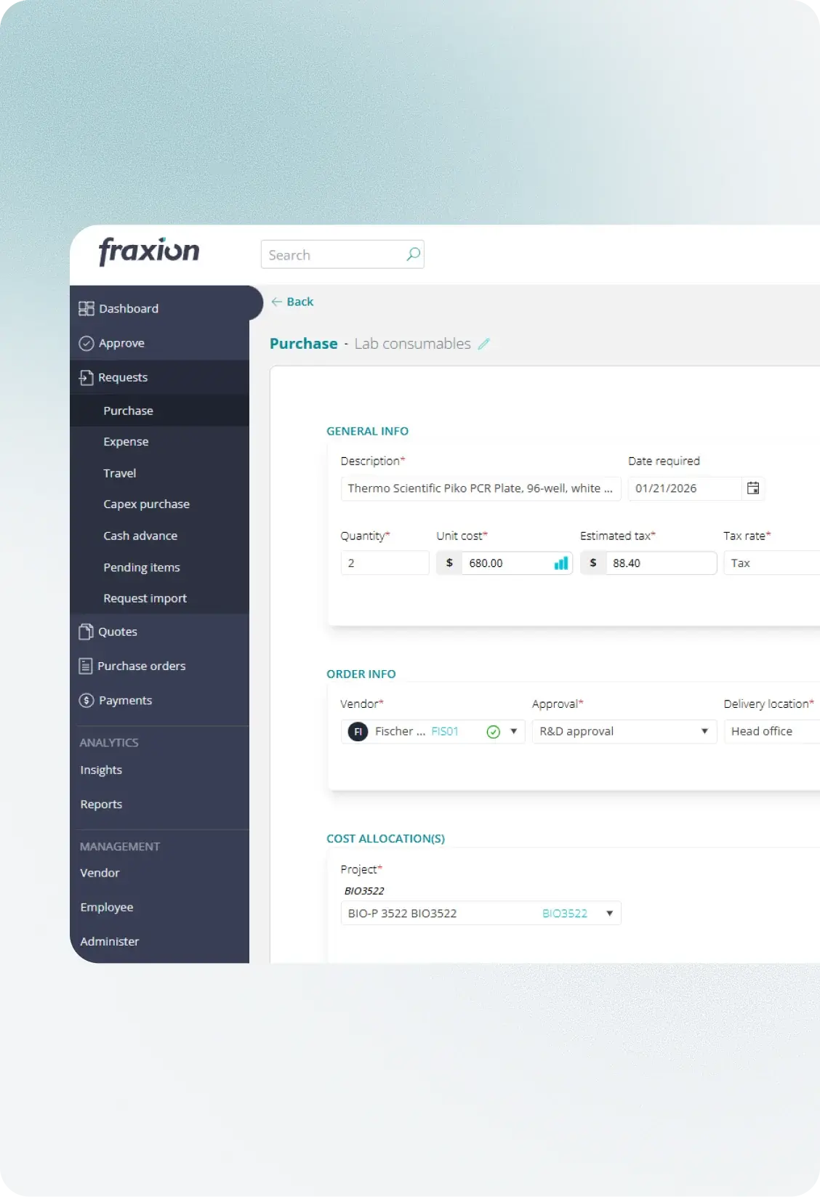
Task: Open Dashboard from sidebar
Action: (129, 308)
